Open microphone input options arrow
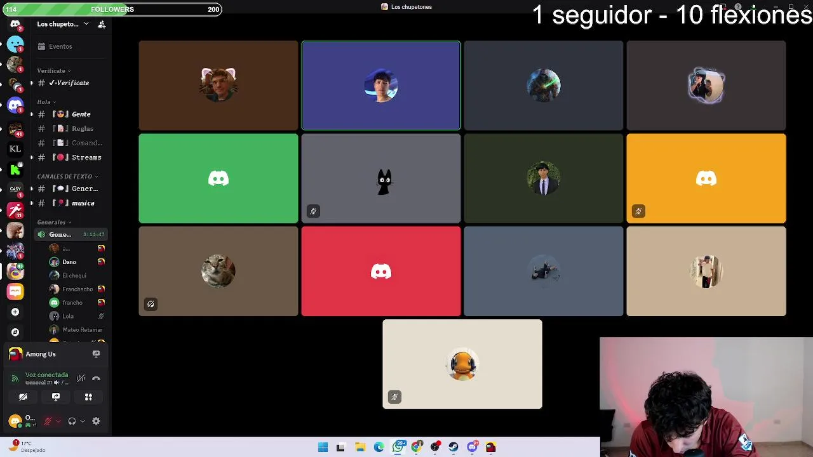The image size is (813, 457). 58,421
